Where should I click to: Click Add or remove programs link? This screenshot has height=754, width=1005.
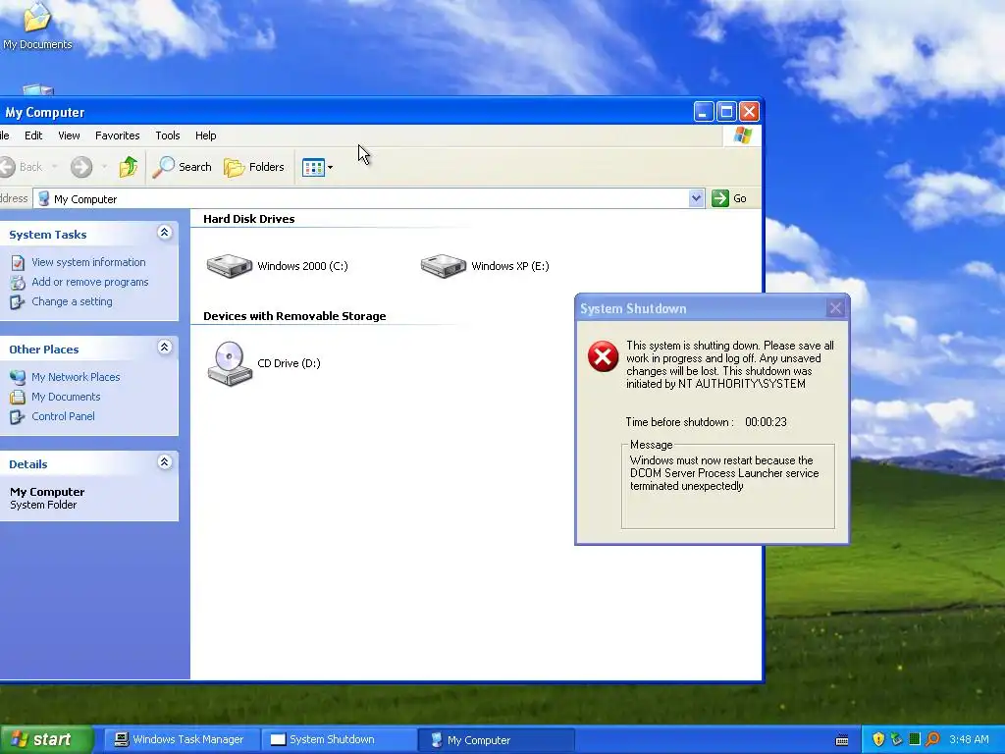click(89, 282)
